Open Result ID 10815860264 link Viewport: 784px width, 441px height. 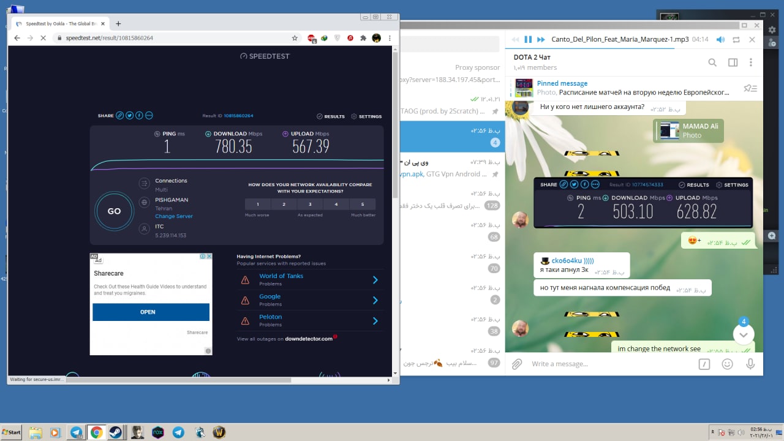238,116
